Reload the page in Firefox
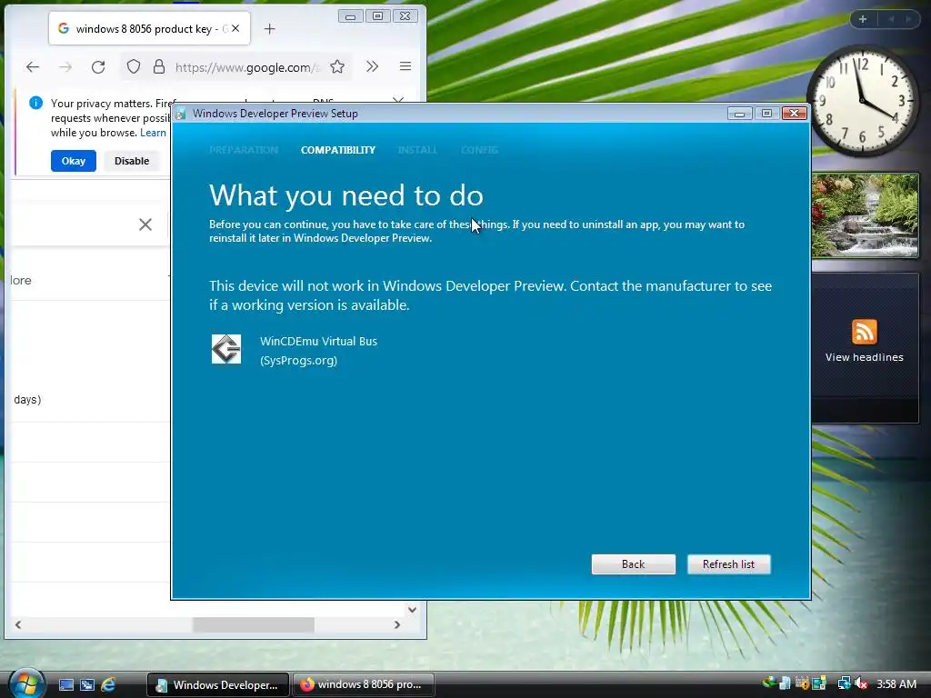This screenshot has height=698, width=931. pos(98,67)
